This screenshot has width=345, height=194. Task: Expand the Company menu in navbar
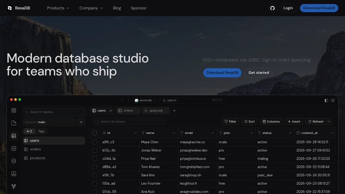pos(91,8)
